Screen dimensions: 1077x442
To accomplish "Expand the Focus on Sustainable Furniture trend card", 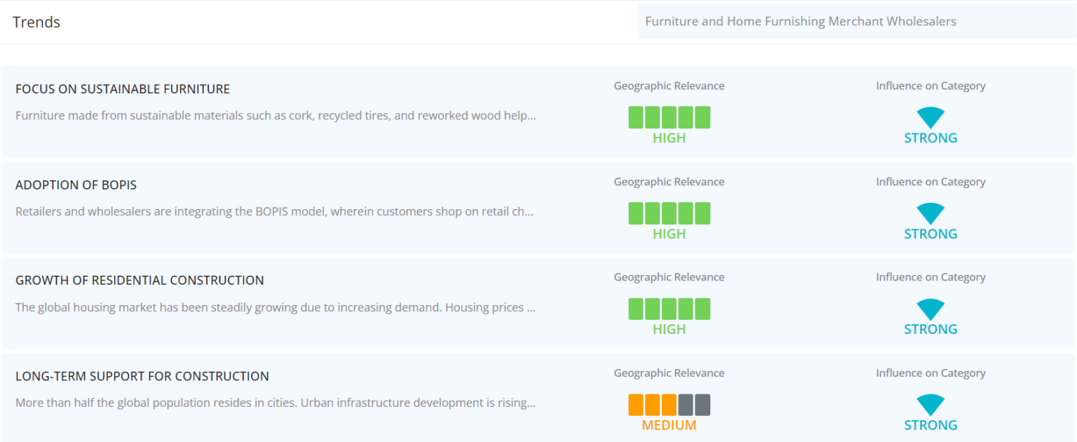I will coord(123,89).
